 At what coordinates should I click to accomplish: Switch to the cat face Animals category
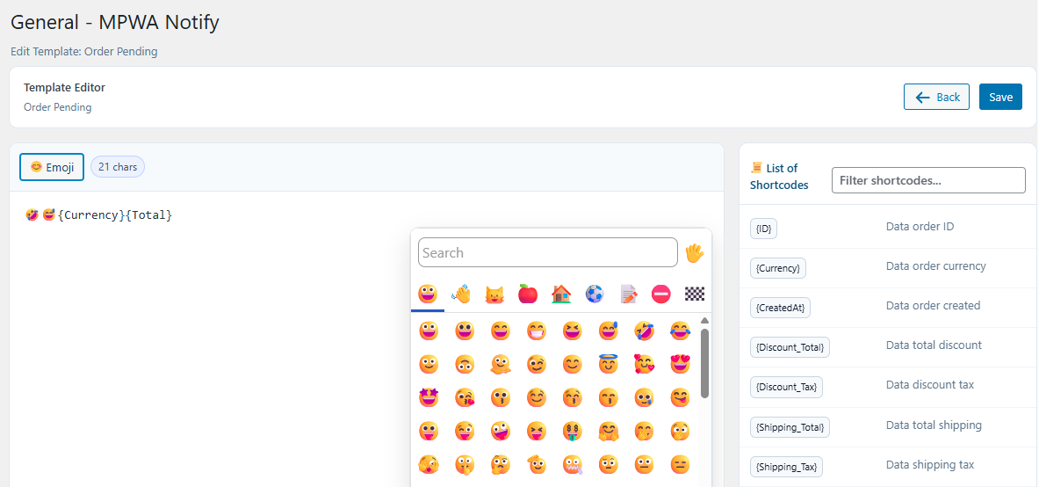pos(494,294)
